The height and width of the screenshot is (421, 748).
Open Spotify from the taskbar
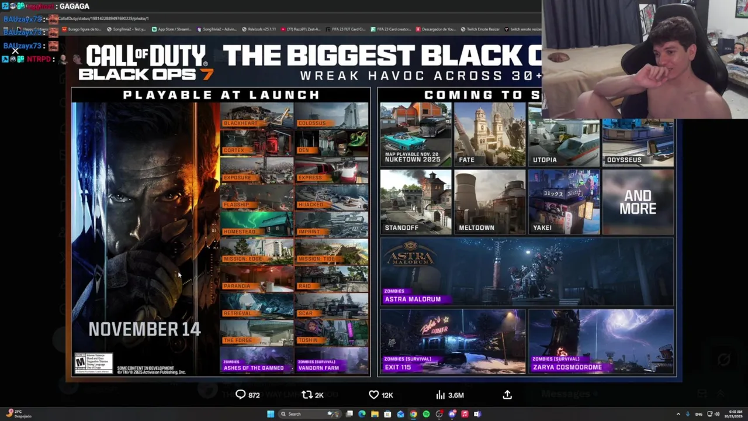[426, 414]
